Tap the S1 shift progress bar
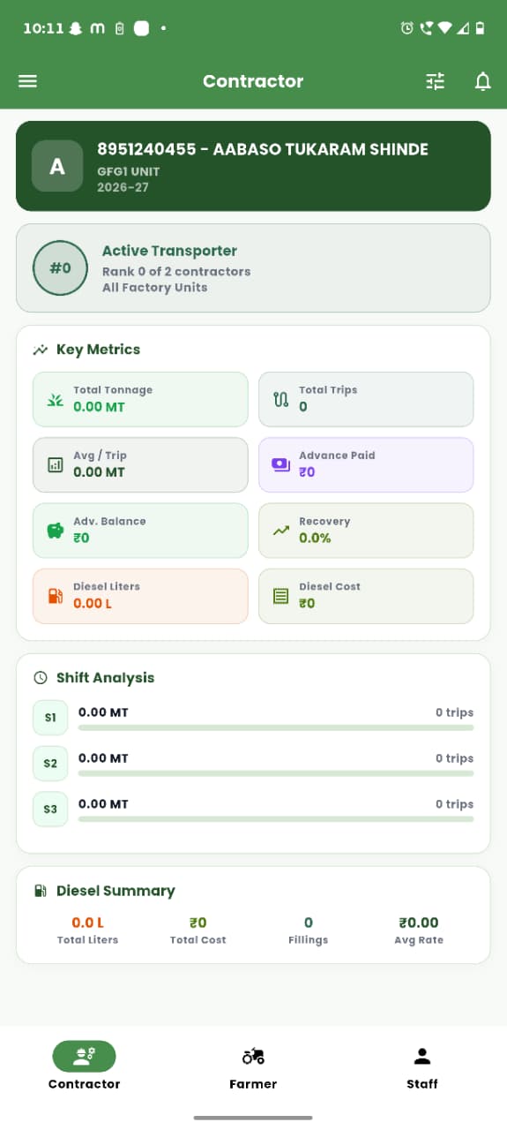Image resolution: width=507 pixels, height=1130 pixels. pos(276,728)
